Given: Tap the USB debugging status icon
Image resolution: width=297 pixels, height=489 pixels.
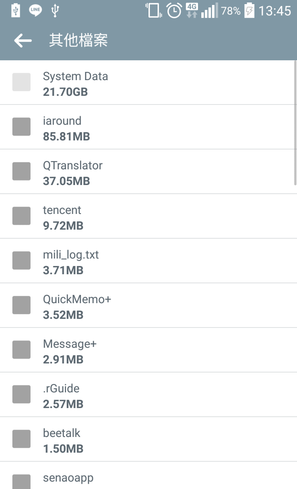Looking at the screenshot, I should click(x=55, y=10).
